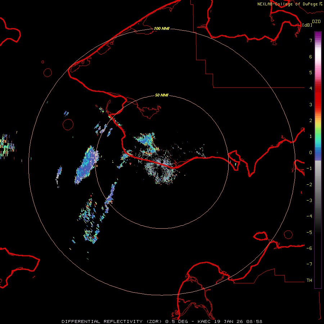Click the 3 value on the color scale
The image size is (324, 324).
click(x=311, y=104)
